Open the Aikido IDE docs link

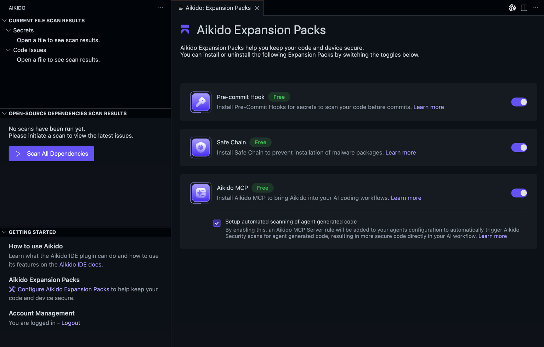(x=80, y=265)
